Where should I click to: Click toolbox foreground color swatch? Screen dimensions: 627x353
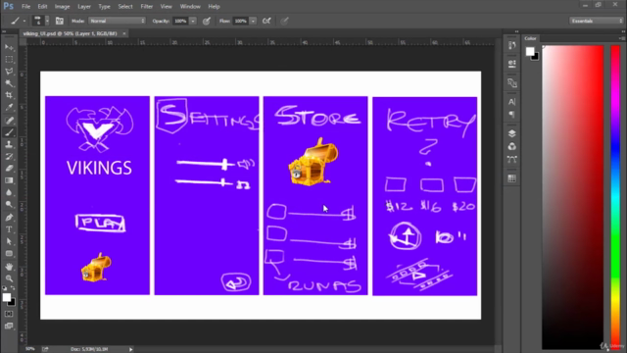7,297
